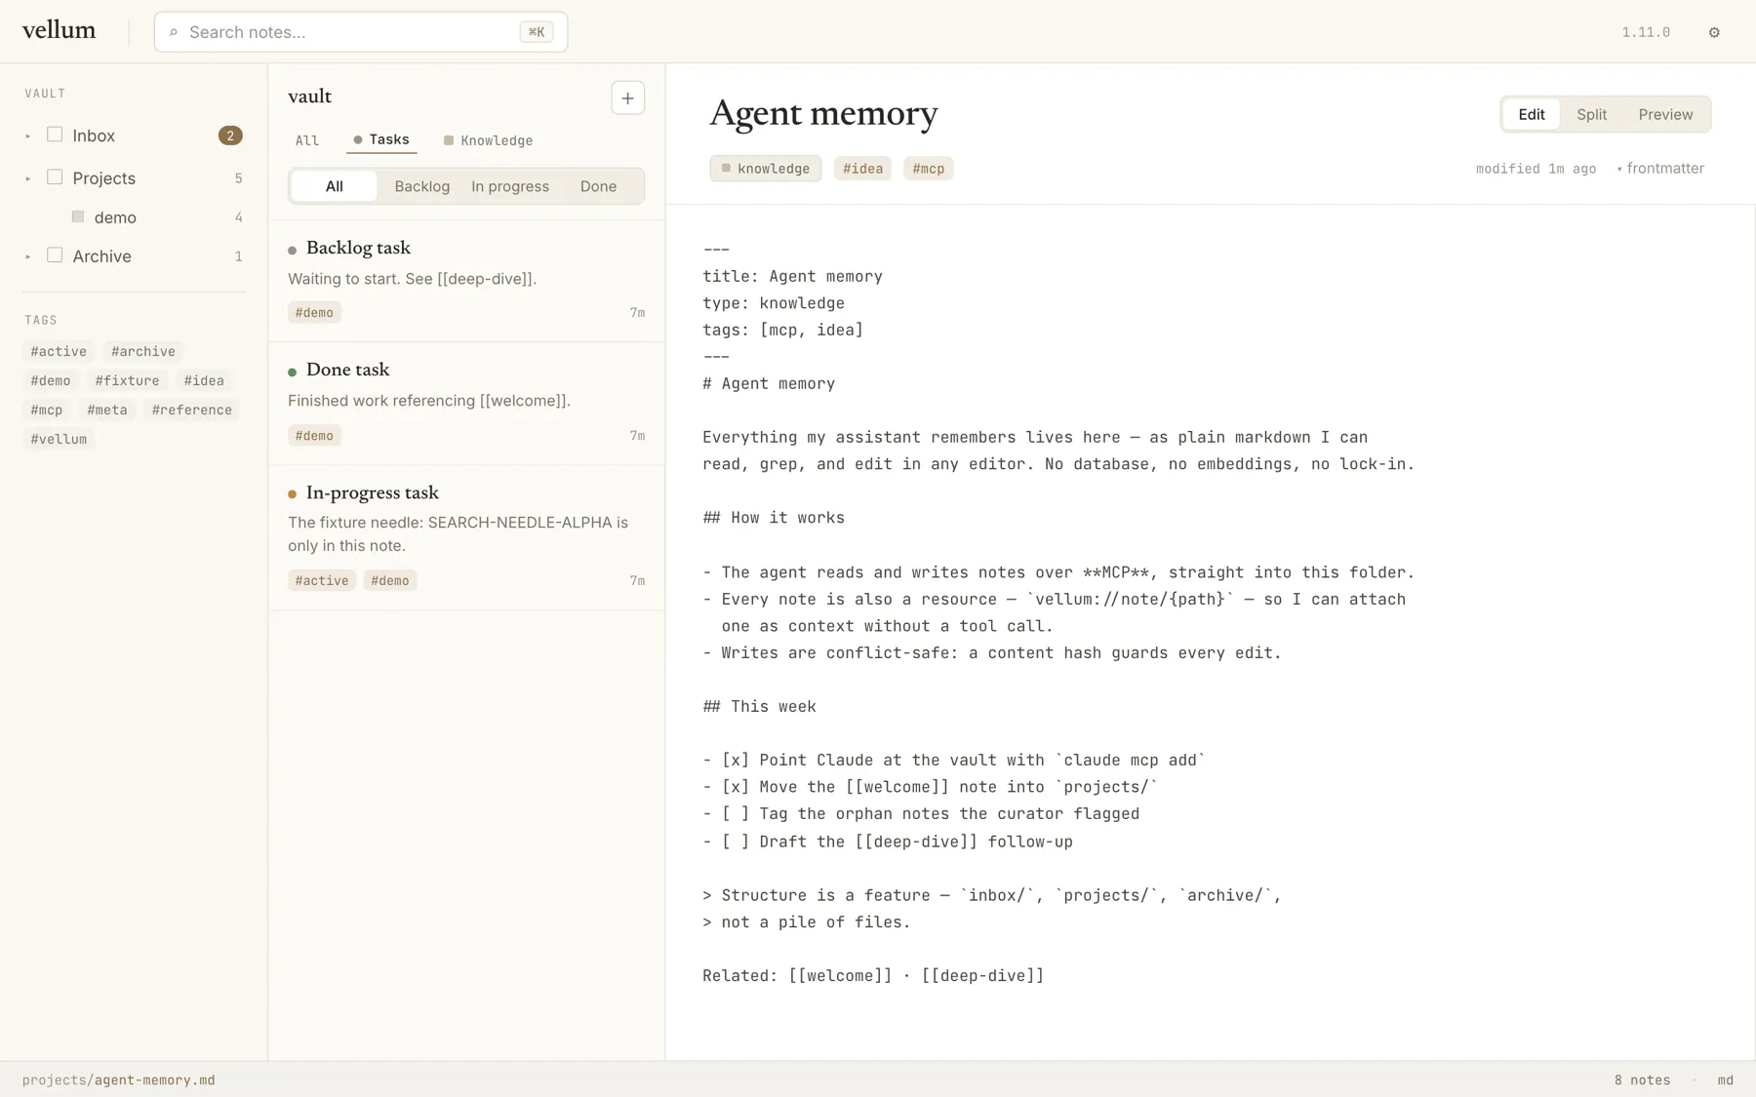Viewport: 1756px width, 1097px height.
Task: Filter tasks by In progress
Action: [510, 186]
